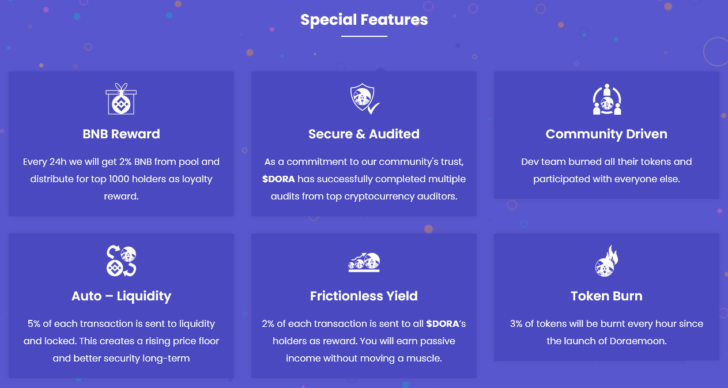The image size is (728, 388).
Task: Select the BNB Reward heading
Action: point(121,134)
